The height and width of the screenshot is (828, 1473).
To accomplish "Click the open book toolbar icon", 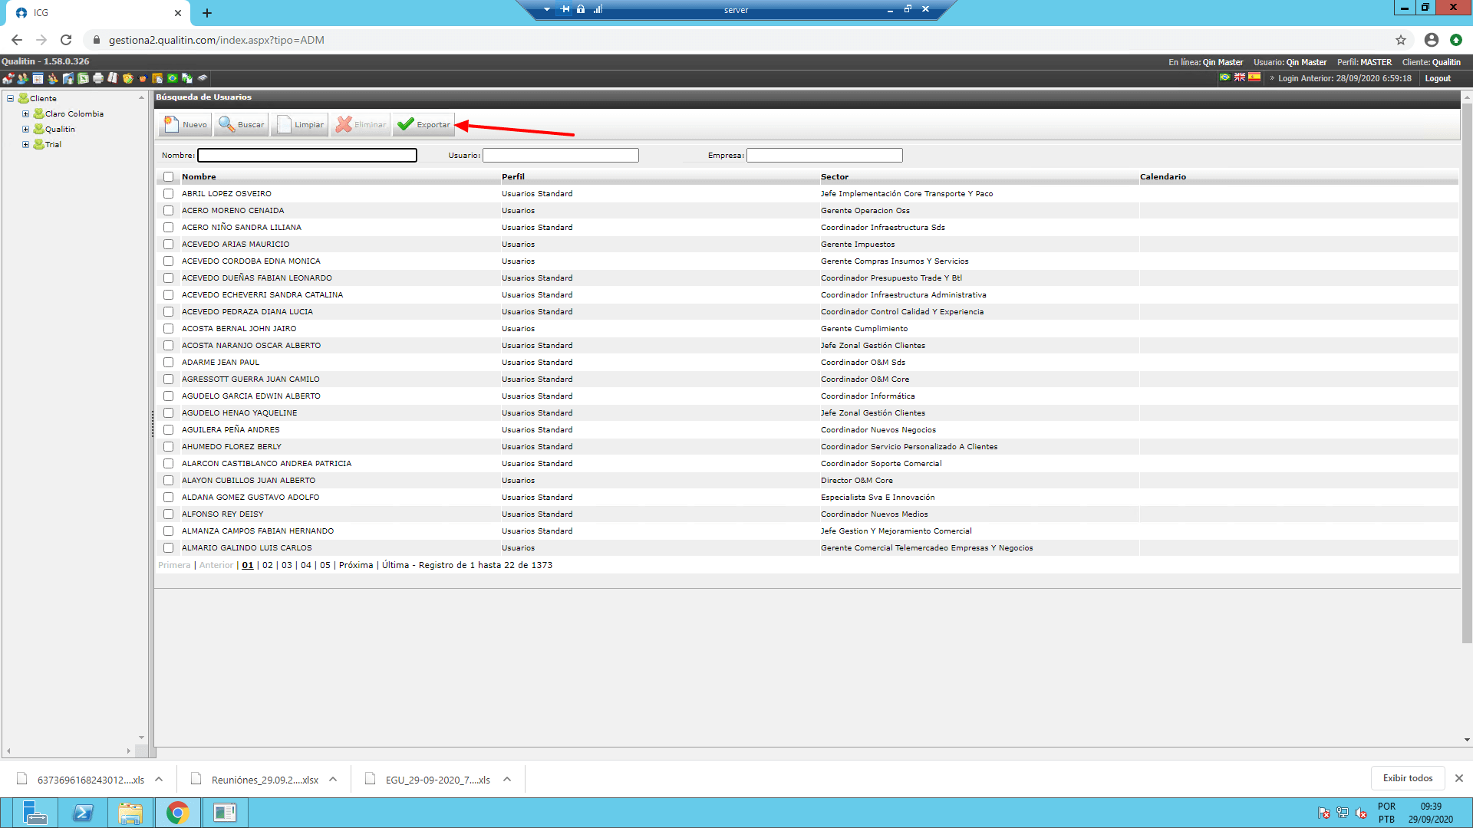I will tap(113, 78).
